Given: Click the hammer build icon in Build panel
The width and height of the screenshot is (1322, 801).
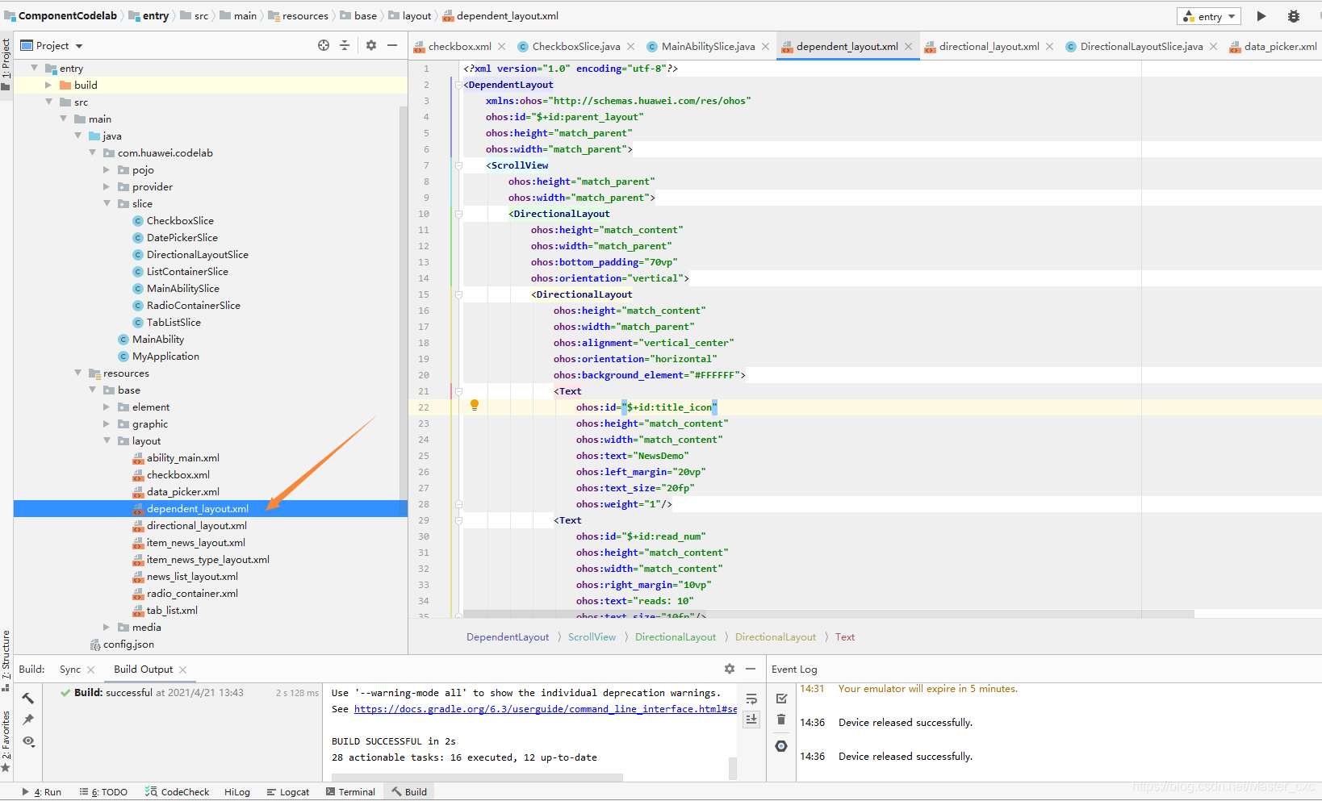Looking at the screenshot, I should (28, 698).
